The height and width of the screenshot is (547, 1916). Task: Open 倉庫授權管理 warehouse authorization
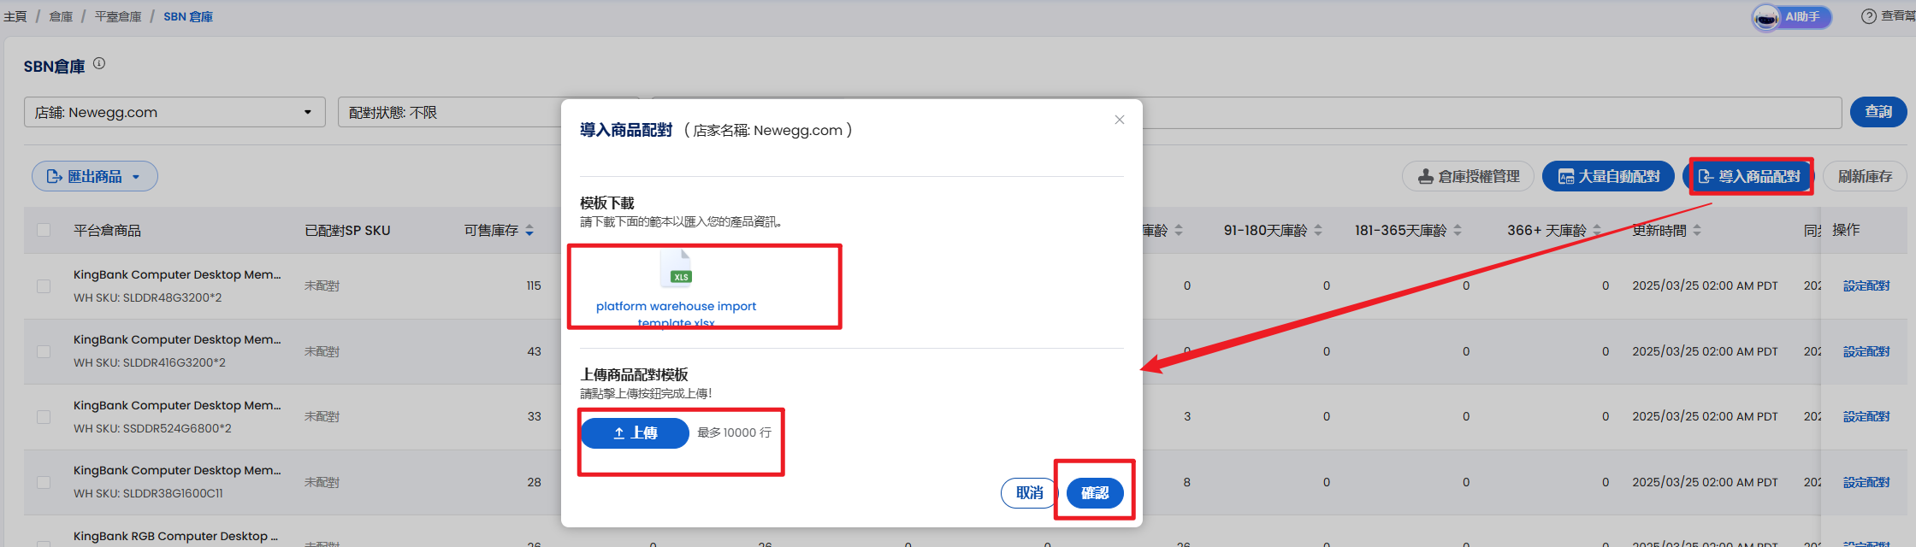tap(1469, 176)
